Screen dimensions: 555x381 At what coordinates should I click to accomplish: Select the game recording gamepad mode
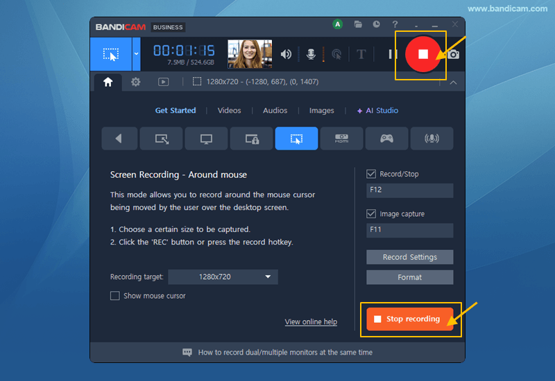point(386,139)
